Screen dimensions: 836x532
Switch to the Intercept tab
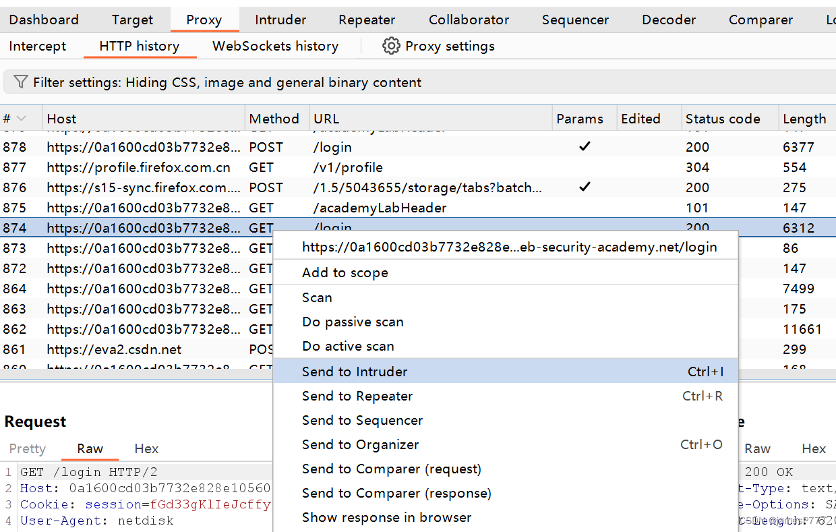37,46
